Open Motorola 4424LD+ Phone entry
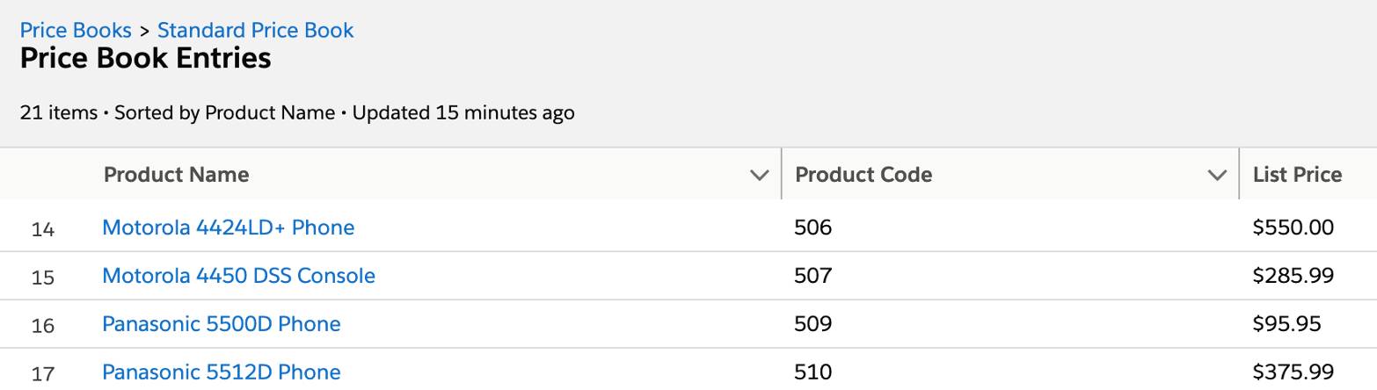 pyautogui.click(x=228, y=227)
